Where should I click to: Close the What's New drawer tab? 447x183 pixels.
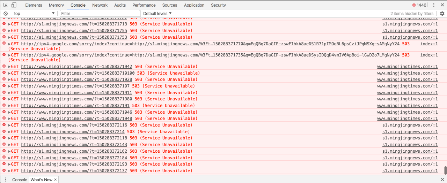tap(55, 180)
